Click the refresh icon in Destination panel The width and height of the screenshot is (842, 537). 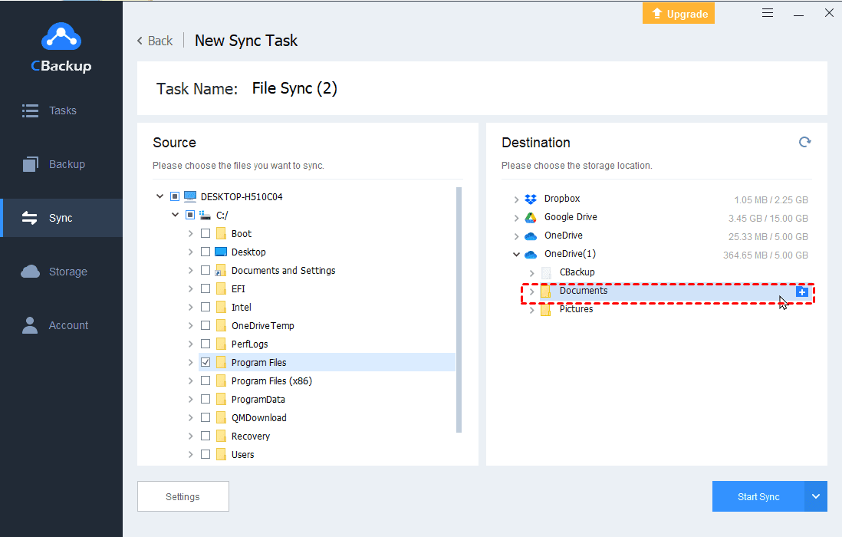[804, 142]
